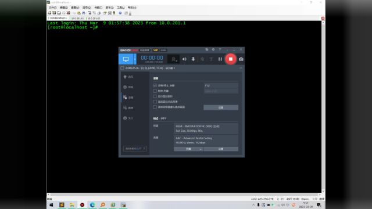
Task: Click the Settings button beside webcam overlay
Action: click(221, 107)
